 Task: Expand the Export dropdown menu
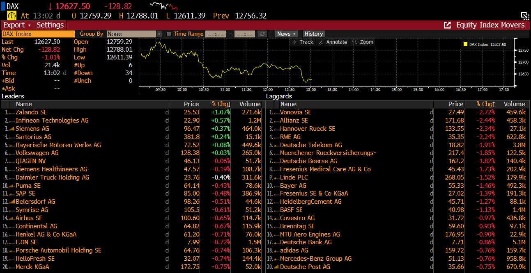coord(17,25)
